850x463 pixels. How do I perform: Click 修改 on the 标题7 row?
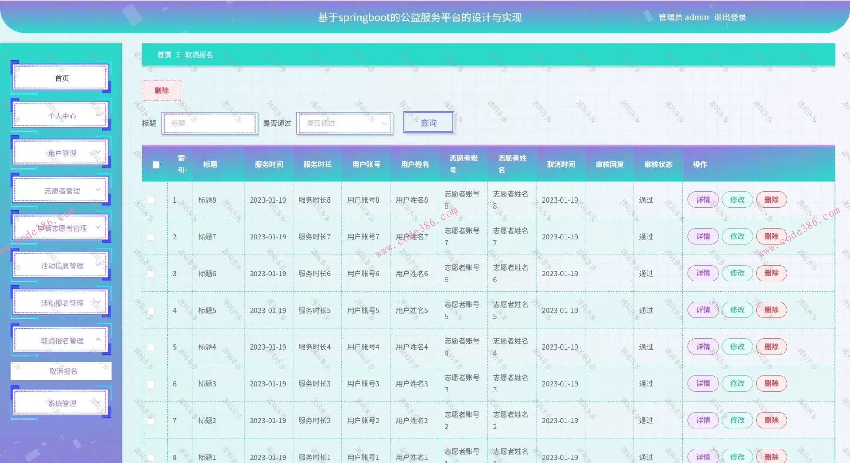click(x=737, y=236)
